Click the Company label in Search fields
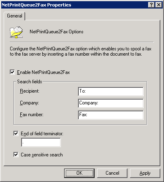The height and width of the screenshot is (182, 164). (29, 103)
